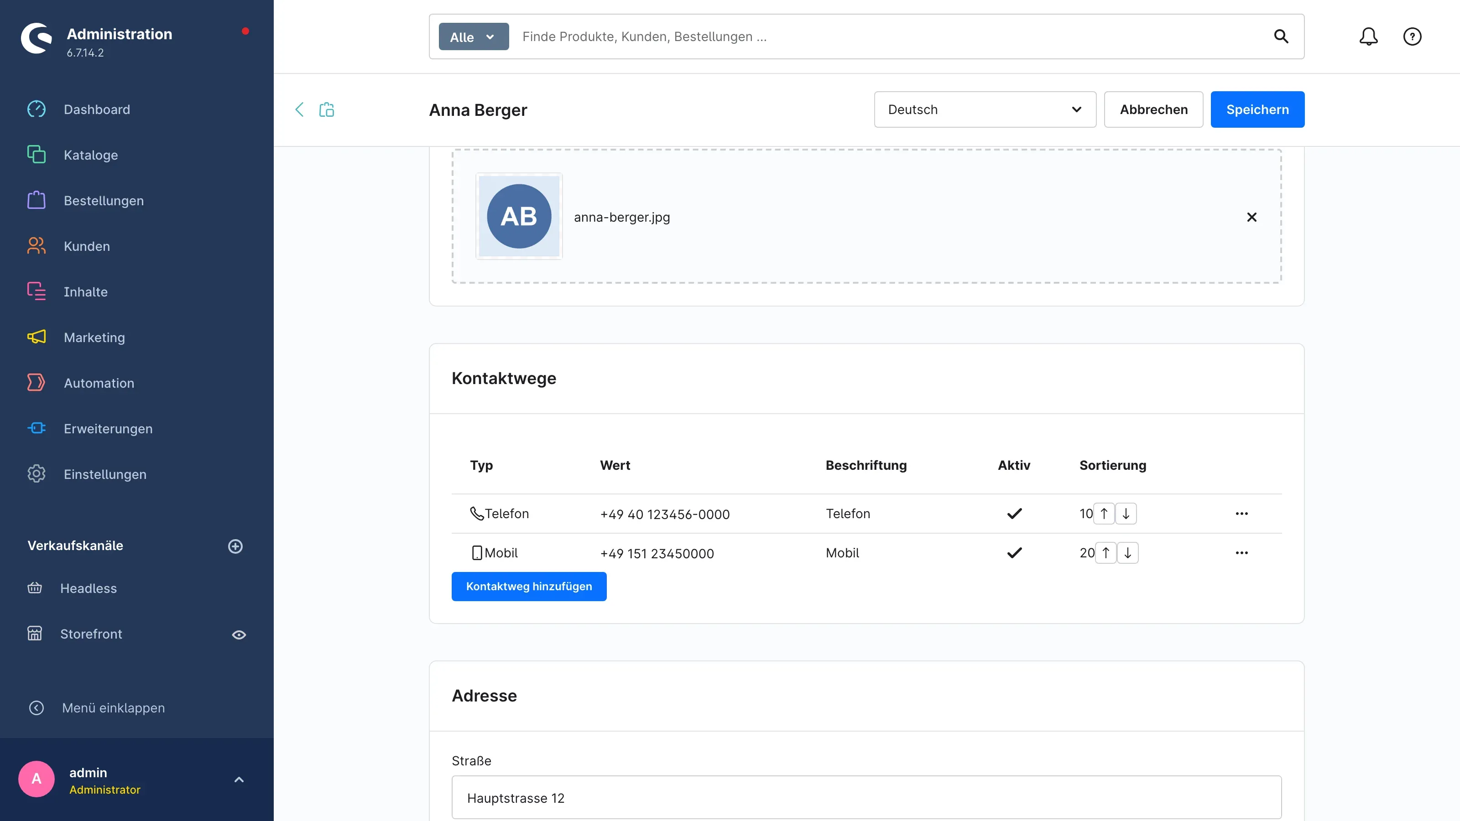
Task: Click the Erweiterungen plug icon
Action: (36, 428)
